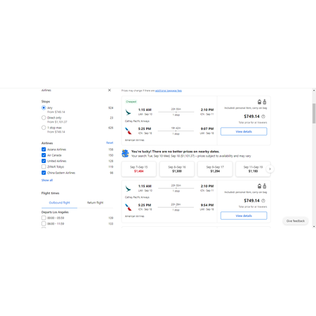This screenshot has width=316, height=316.
Task: Click the carry-on bag icon in the second flight card
Action: click(x=265, y=186)
